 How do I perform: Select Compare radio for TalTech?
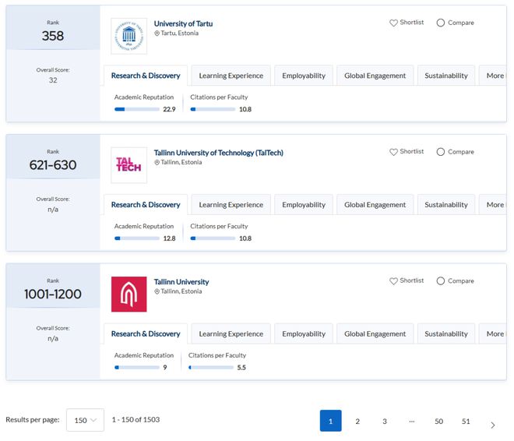(x=441, y=152)
